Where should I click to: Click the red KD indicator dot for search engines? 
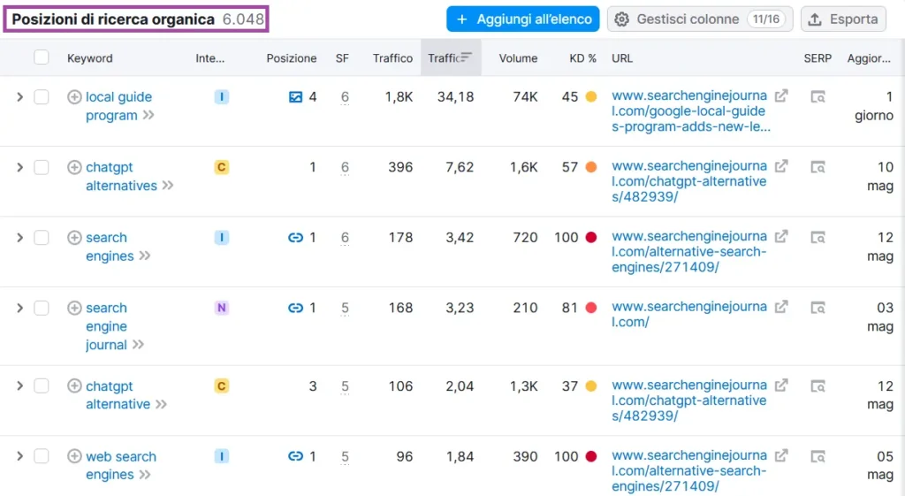(590, 237)
